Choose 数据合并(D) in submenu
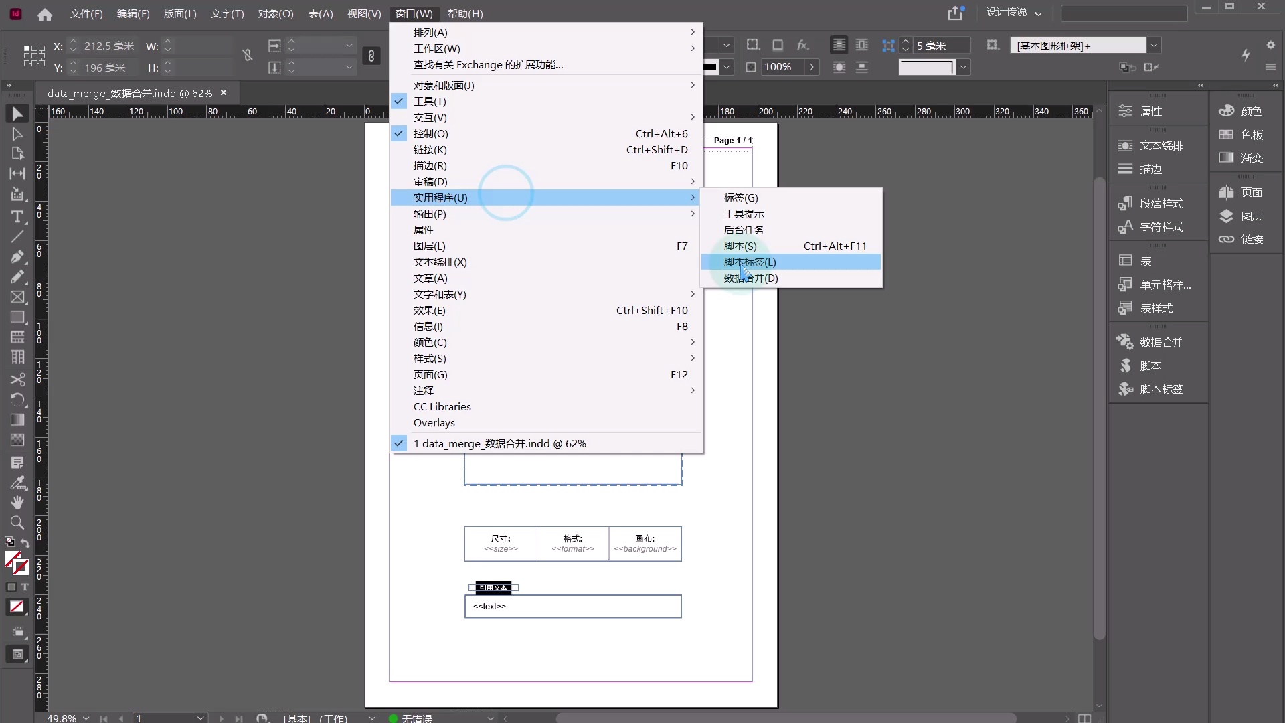1285x723 pixels. coord(791,278)
